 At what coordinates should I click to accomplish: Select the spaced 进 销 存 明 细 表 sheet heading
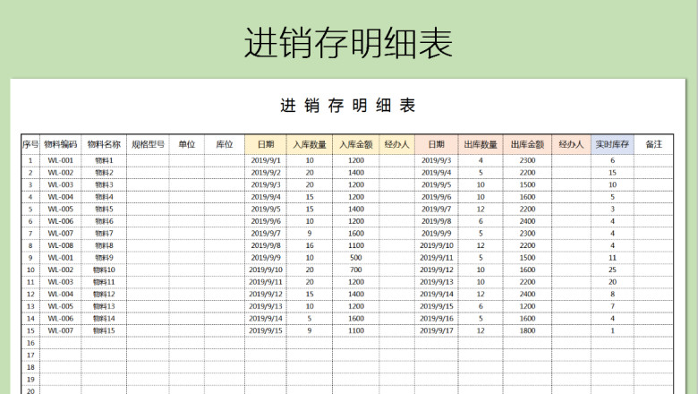(348, 106)
